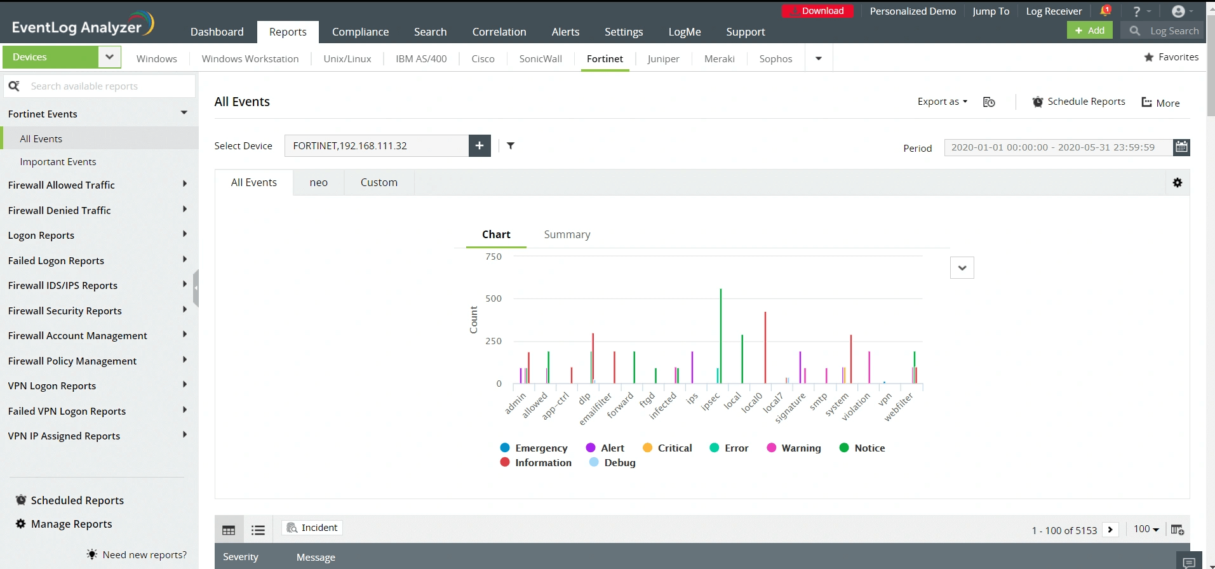Toggle Error series in chart legend
Image resolution: width=1215 pixels, height=569 pixels.
pos(728,448)
